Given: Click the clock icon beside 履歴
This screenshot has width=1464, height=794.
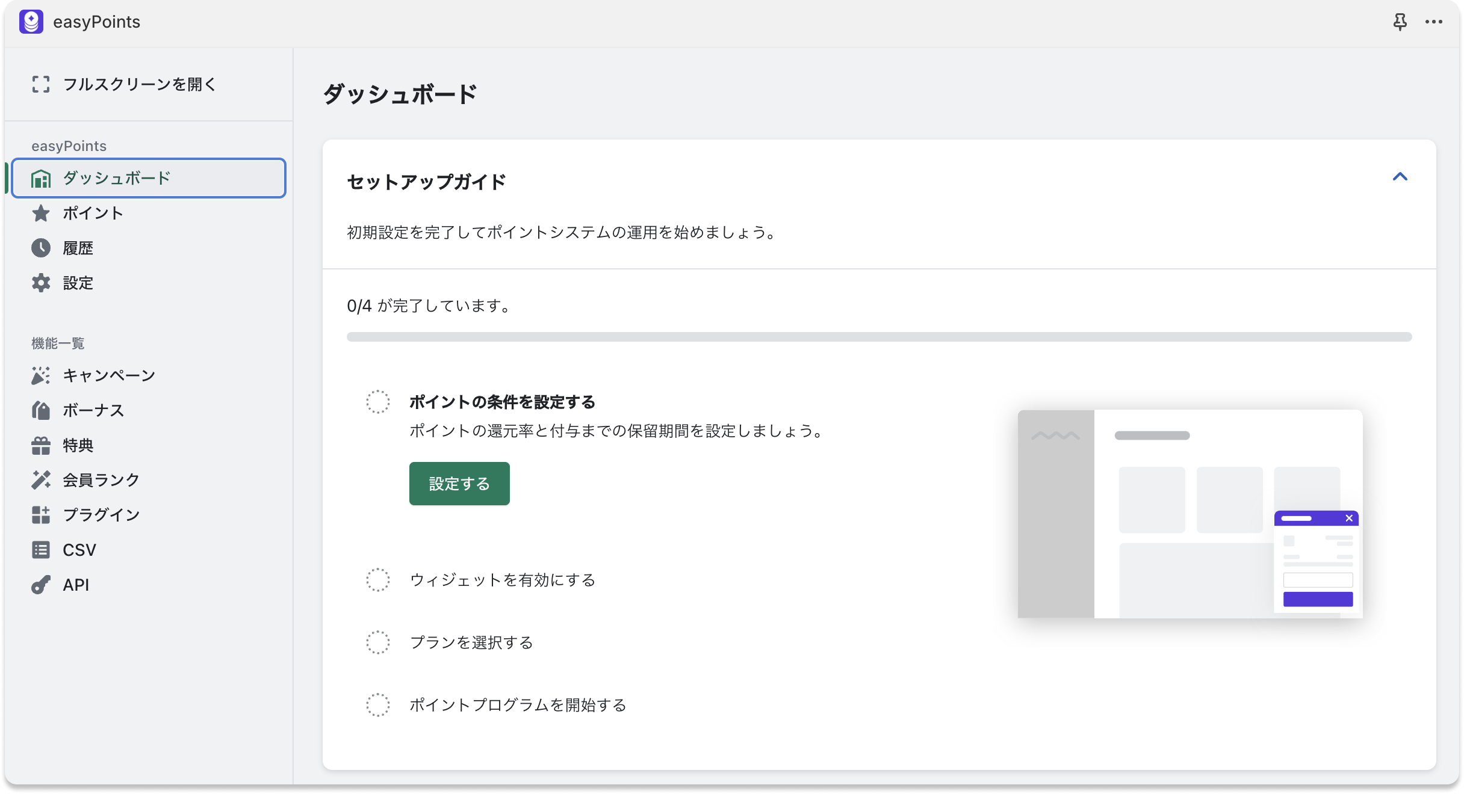Looking at the screenshot, I should (x=41, y=248).
